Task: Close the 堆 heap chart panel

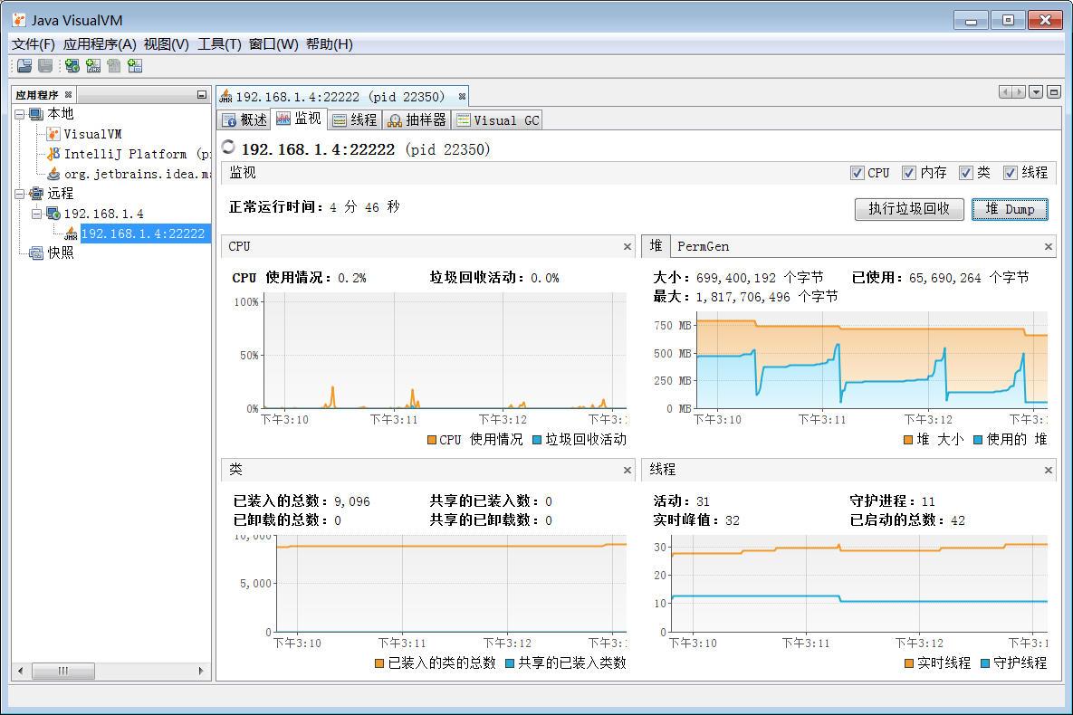Action: (x=1048, y=246)
